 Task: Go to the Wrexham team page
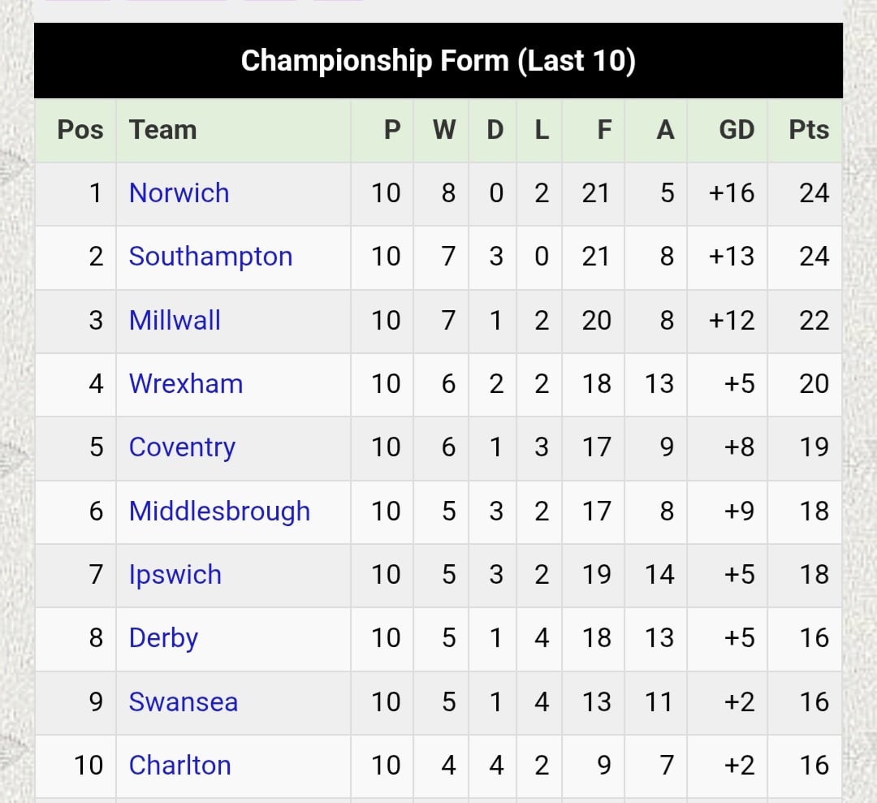coord(186,383)
